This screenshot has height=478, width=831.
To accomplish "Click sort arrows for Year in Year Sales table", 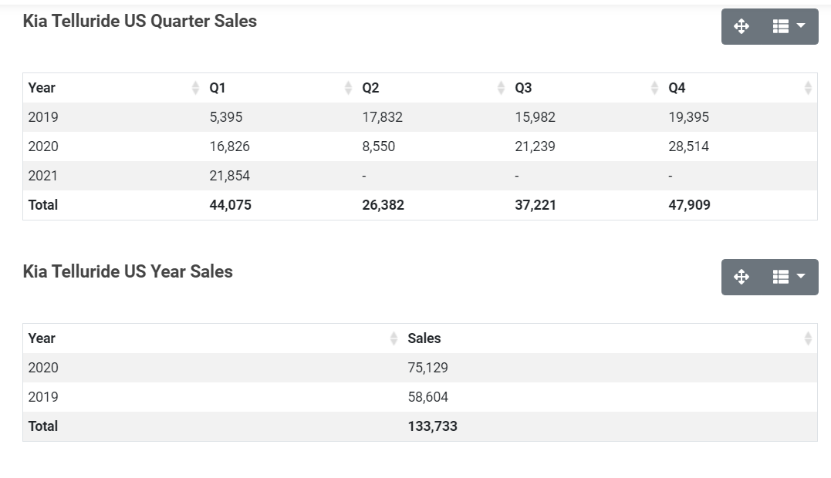I will [394, 338].
